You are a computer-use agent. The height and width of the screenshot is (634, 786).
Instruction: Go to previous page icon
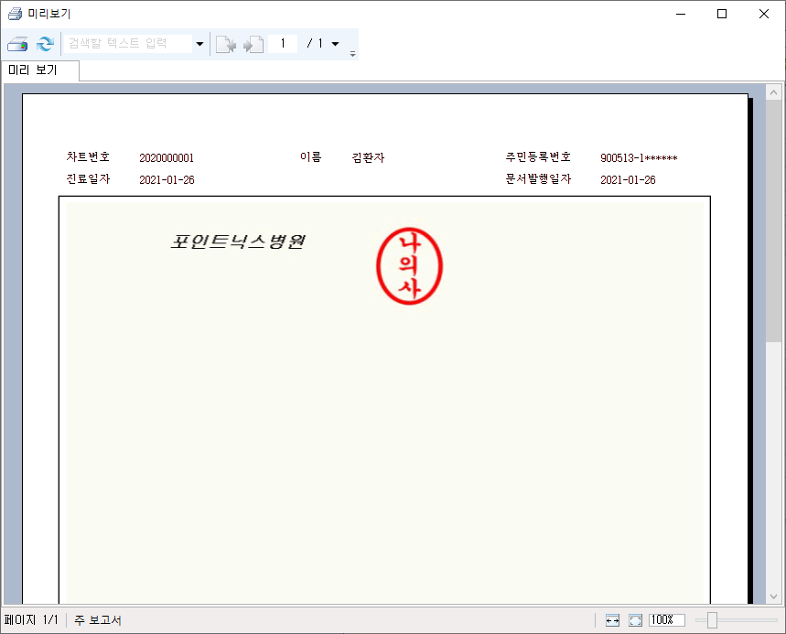(225, 44)
